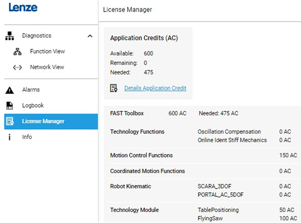Click the Coordinated Motion Functions label
Screen dimensions: 301x223
point(148,171)
